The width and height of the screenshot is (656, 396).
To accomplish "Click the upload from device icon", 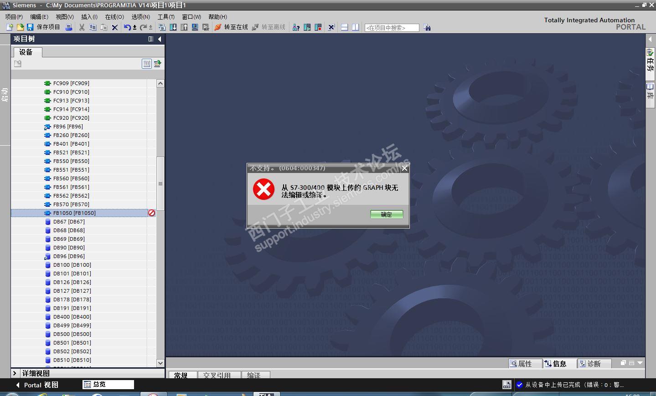I will click(184, 27).
